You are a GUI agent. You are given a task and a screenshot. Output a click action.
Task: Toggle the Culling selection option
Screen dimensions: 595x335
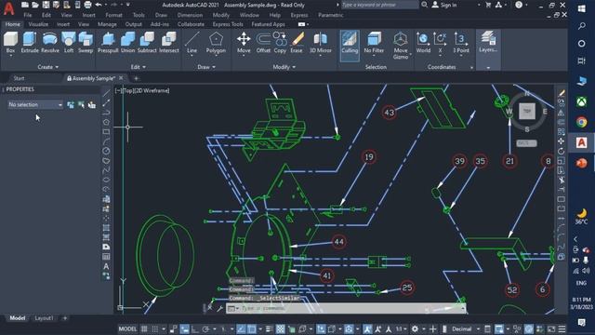pyautogui.click(x=350, y=46)
